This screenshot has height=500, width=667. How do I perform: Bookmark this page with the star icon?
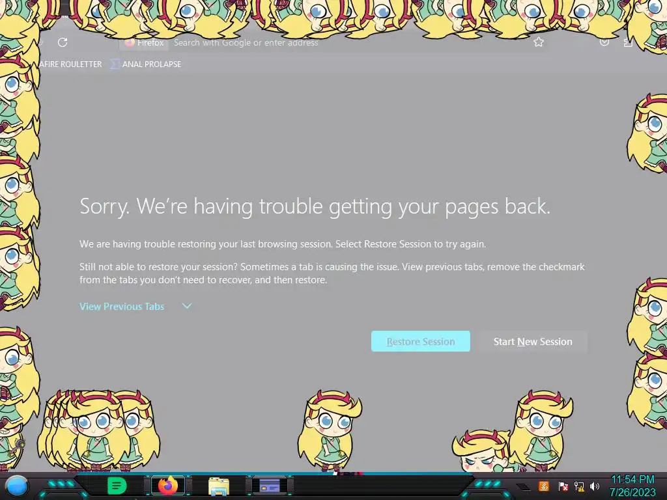pyautogui.click(x=539, y=42)
